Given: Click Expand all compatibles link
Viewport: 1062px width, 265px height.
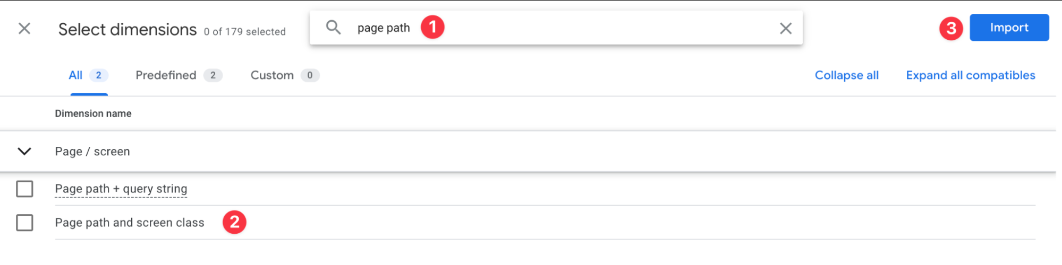Looking at the screenshot, I should click(970, 76).
